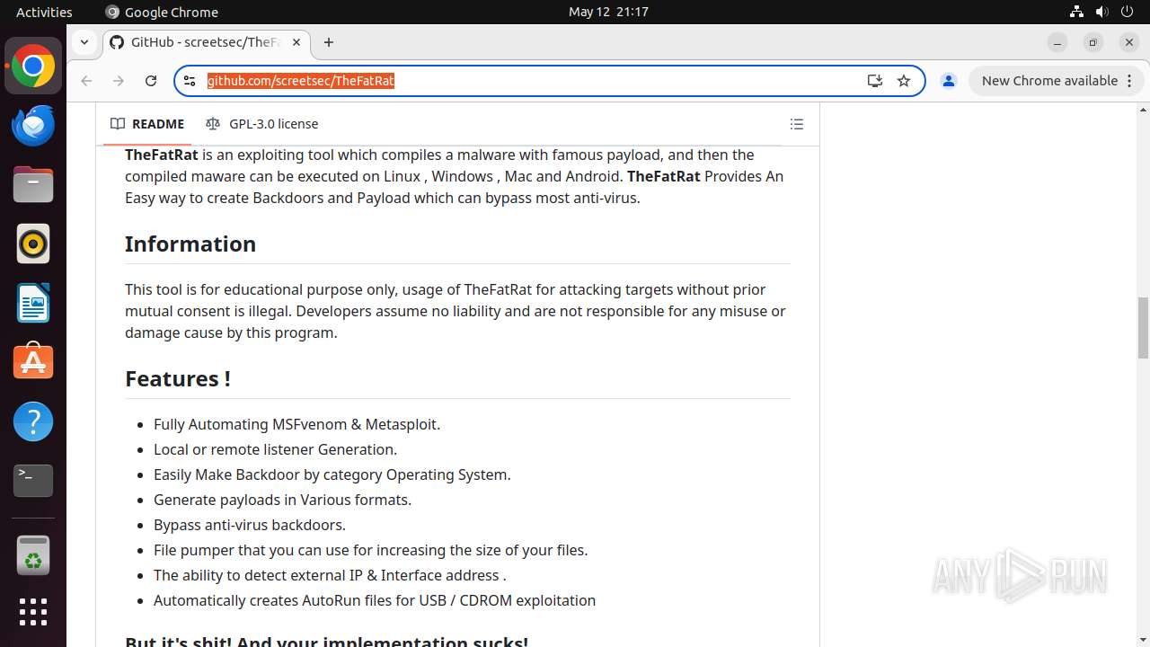Launch Terminal from the dock

pos(33,482)
